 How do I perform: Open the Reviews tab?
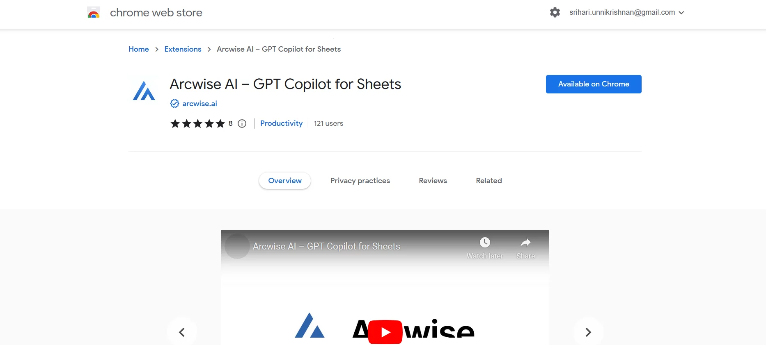point(433,181)
